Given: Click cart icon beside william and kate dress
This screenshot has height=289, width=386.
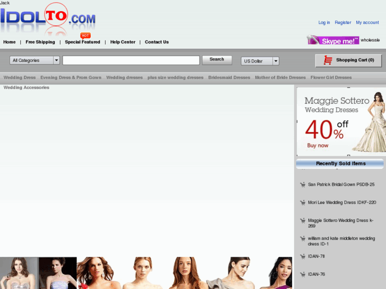Looking at the screenshot, I should click(303, 239).
